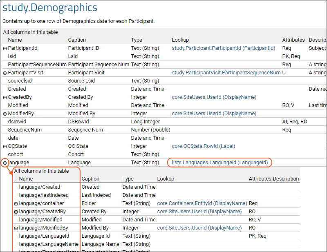Open study.Participant.ParticipantId lookup link
The image size is (327, 252).
tap(223, 48)
